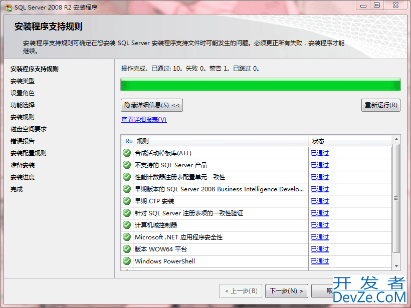411x308 pixels.
Task: Click rules list scrollbar down arrow
Action: click(396, 266)
